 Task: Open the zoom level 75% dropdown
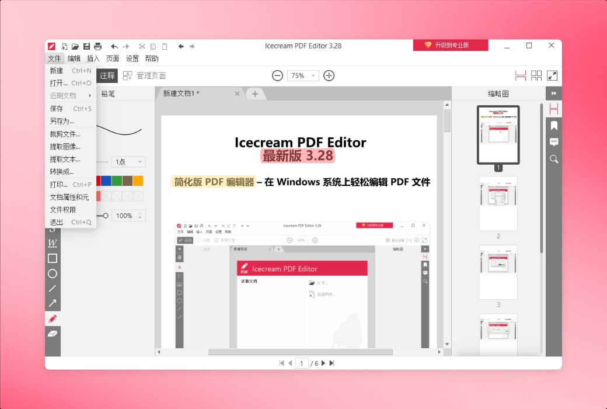click(303, 75)
